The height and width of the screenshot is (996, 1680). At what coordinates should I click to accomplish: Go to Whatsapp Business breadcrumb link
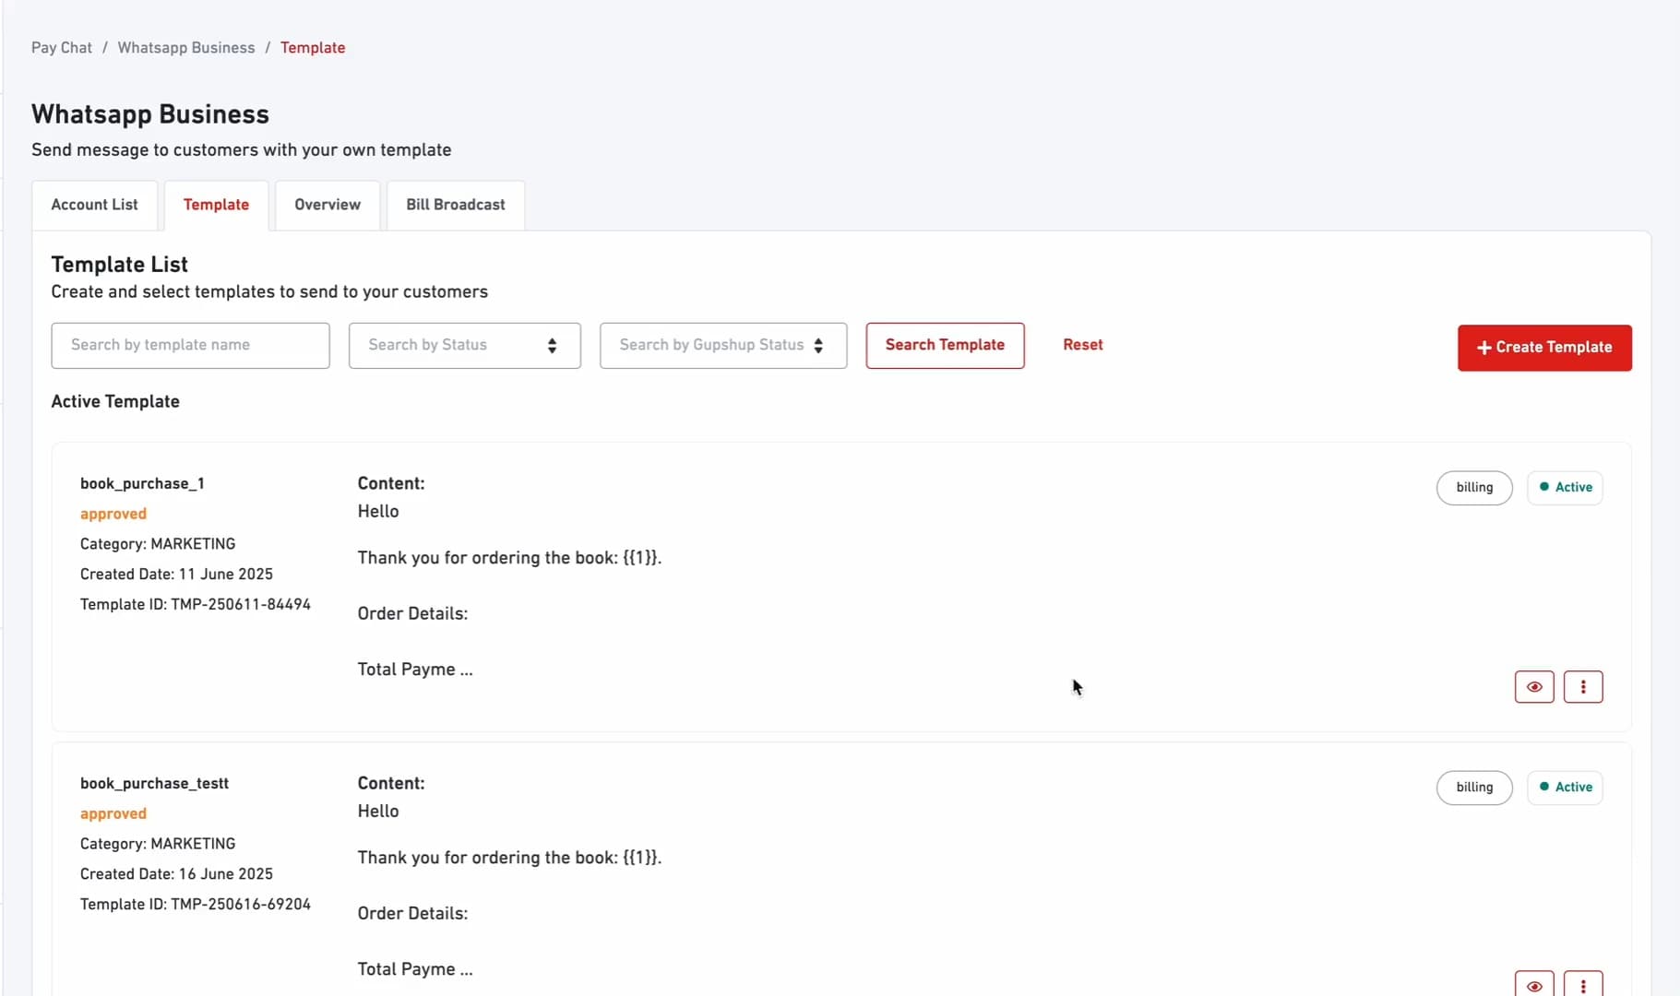pyautogui.click(x=186, y=48)
